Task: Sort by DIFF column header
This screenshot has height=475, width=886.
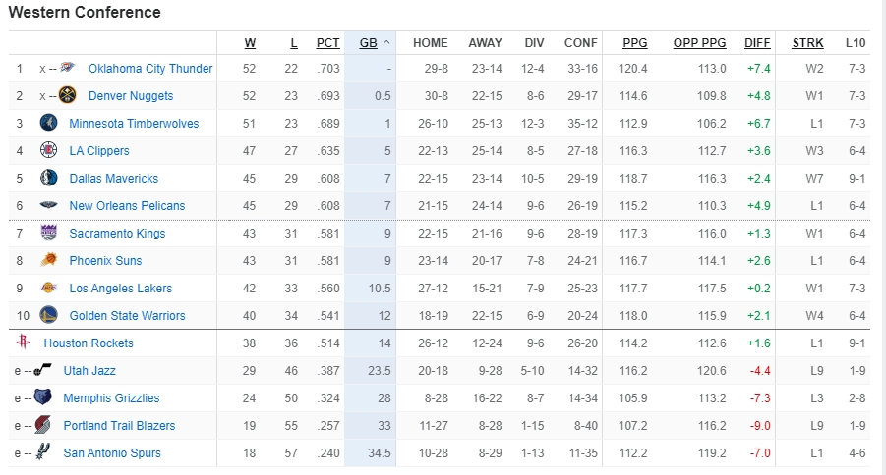Action: [x=757, y=43]
